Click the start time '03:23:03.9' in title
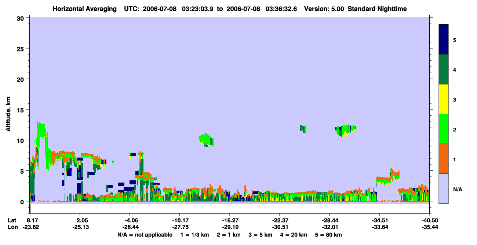The height and width of the screenshot is (245, 477). (x=198, y=8)
